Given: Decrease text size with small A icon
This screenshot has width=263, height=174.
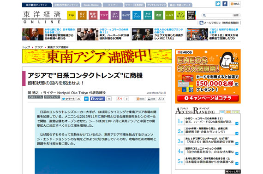Looking at the screenshot, I should coord(163,99).
